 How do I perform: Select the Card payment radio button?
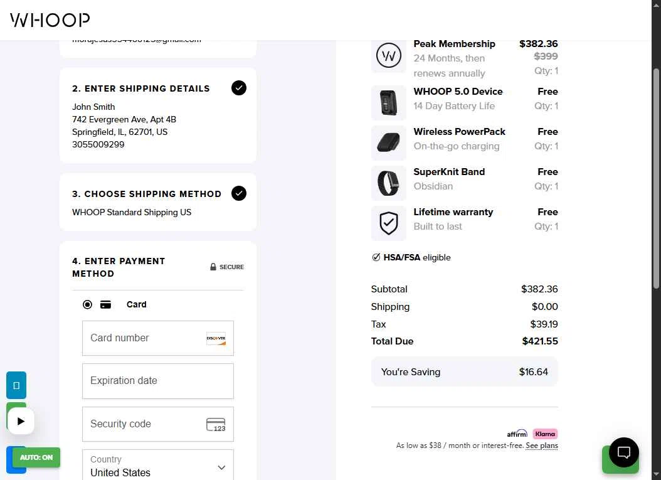87,304
